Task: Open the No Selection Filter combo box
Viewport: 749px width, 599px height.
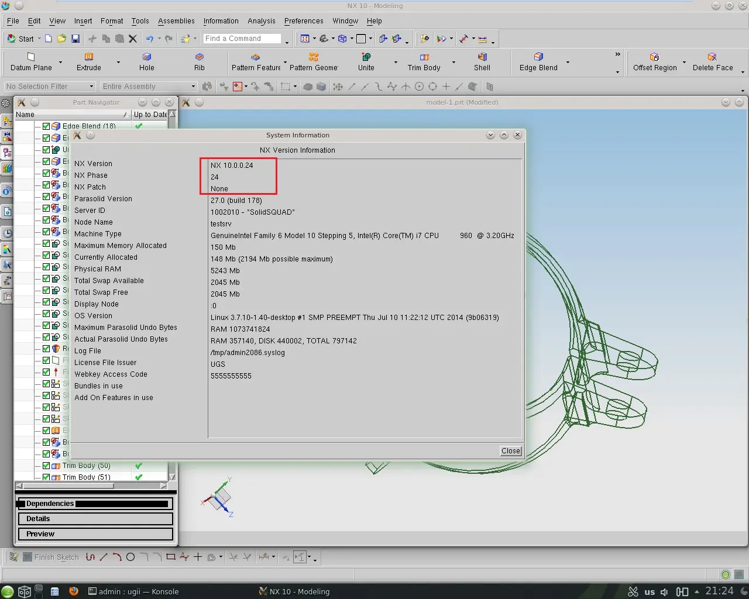Action: tap(49, 86)
